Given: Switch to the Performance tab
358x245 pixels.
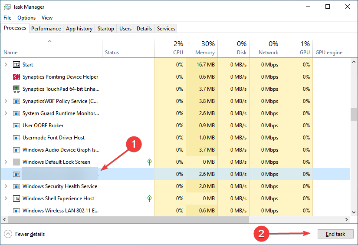Looking at the screenshot, I should [46, 29].
